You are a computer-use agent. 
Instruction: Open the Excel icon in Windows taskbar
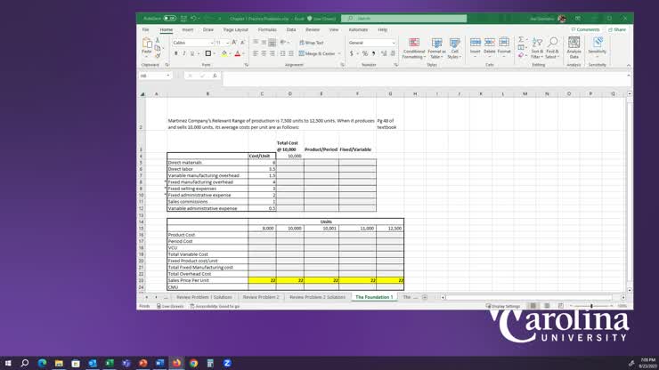tap(110, 363)
